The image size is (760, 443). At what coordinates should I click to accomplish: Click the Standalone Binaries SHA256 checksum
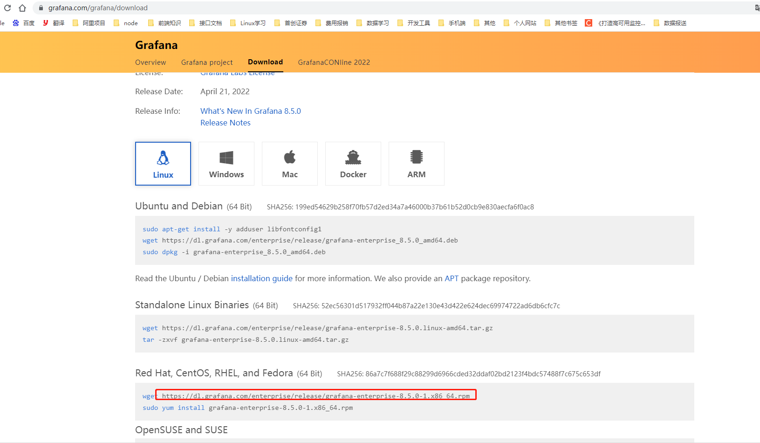coord(426,306)
